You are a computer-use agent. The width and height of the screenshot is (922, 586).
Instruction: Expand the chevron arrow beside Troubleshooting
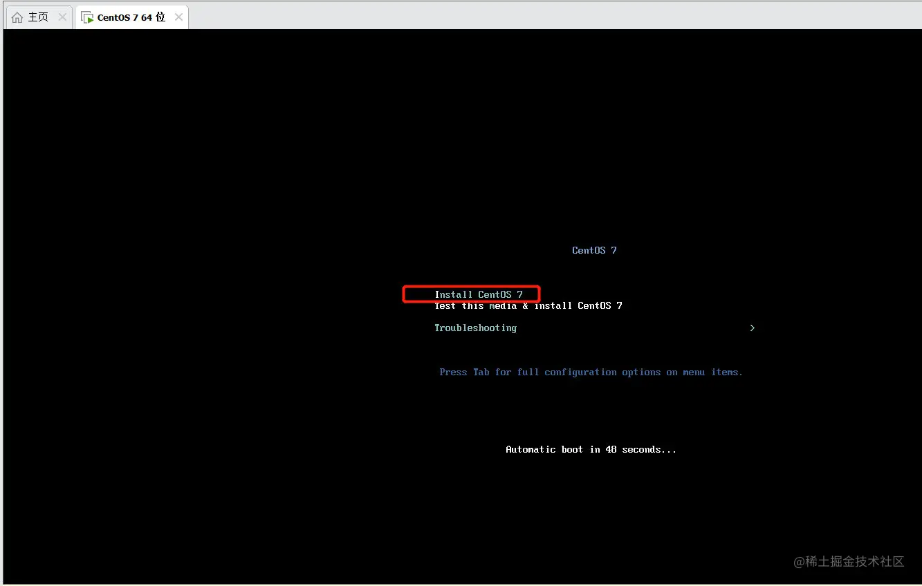pyautogui.click(x=753, y=328)
